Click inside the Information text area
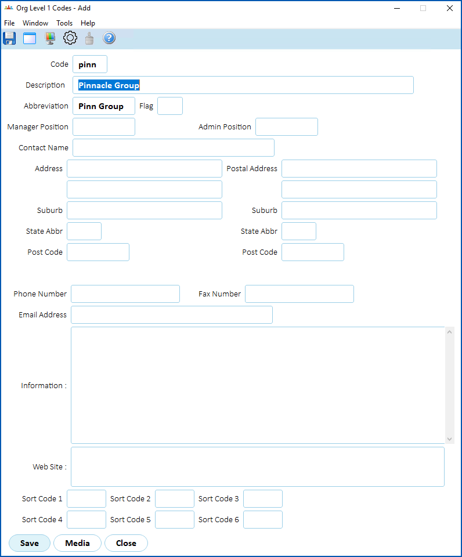 click(x=258, y=385)
